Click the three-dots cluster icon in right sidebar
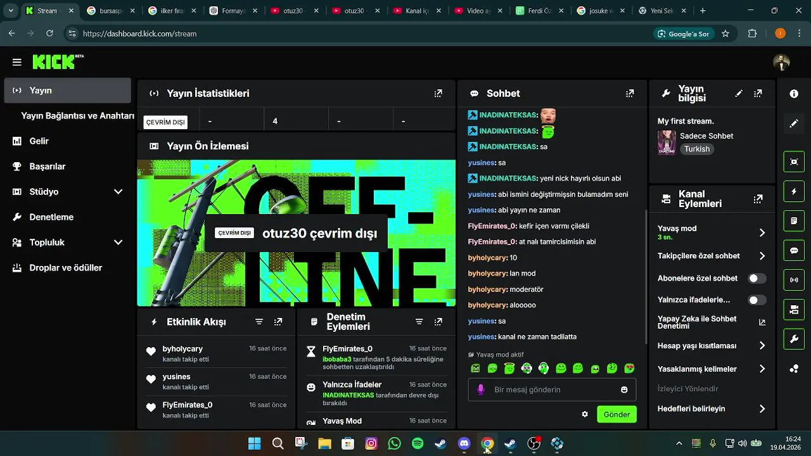 tap(794, 369)
